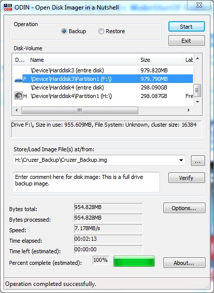
Task: Click the partially visible Label column header
Action: [188, 60]
